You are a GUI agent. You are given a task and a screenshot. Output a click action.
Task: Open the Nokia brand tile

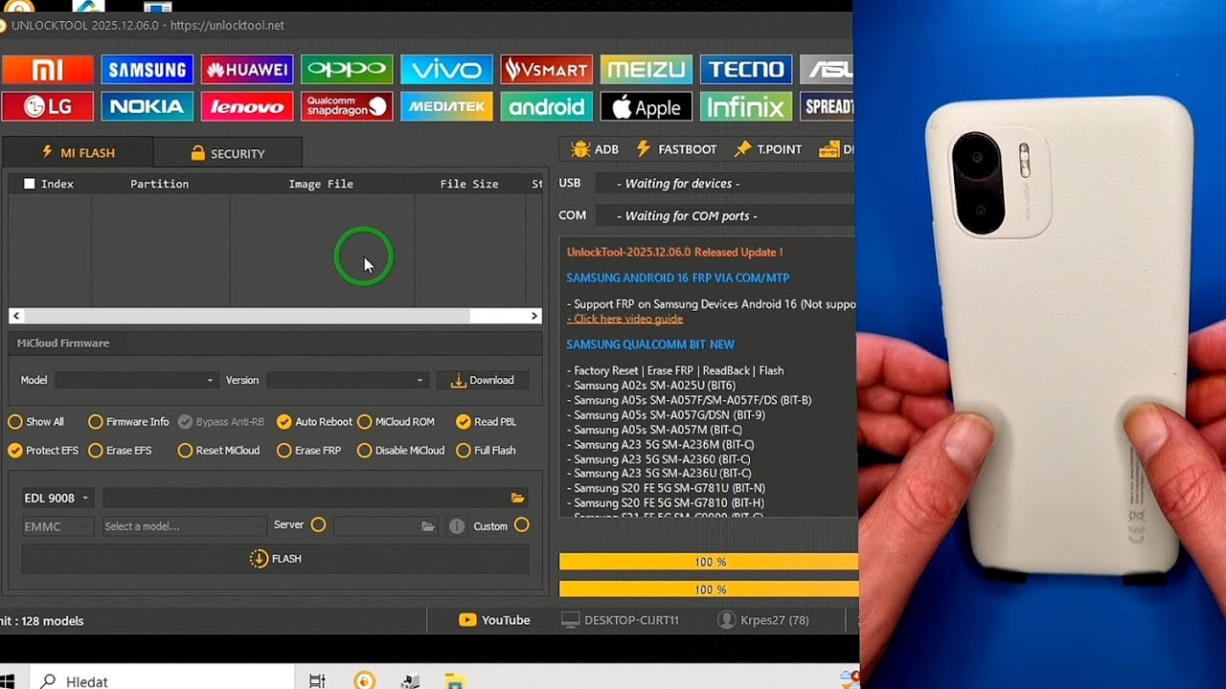tap(147, 106)
